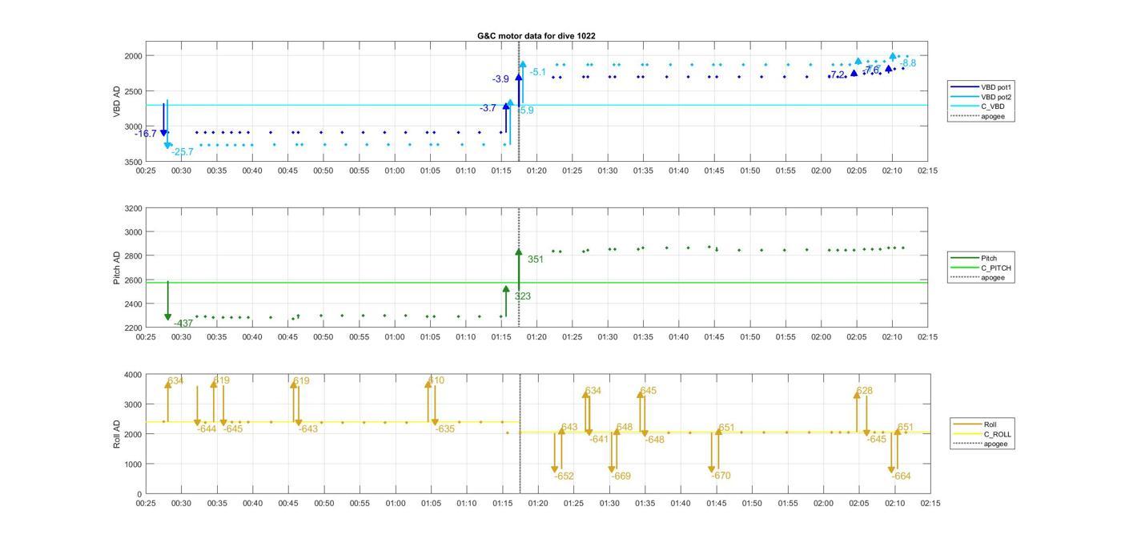Click the '3500' tick on VBD axis

132,163
